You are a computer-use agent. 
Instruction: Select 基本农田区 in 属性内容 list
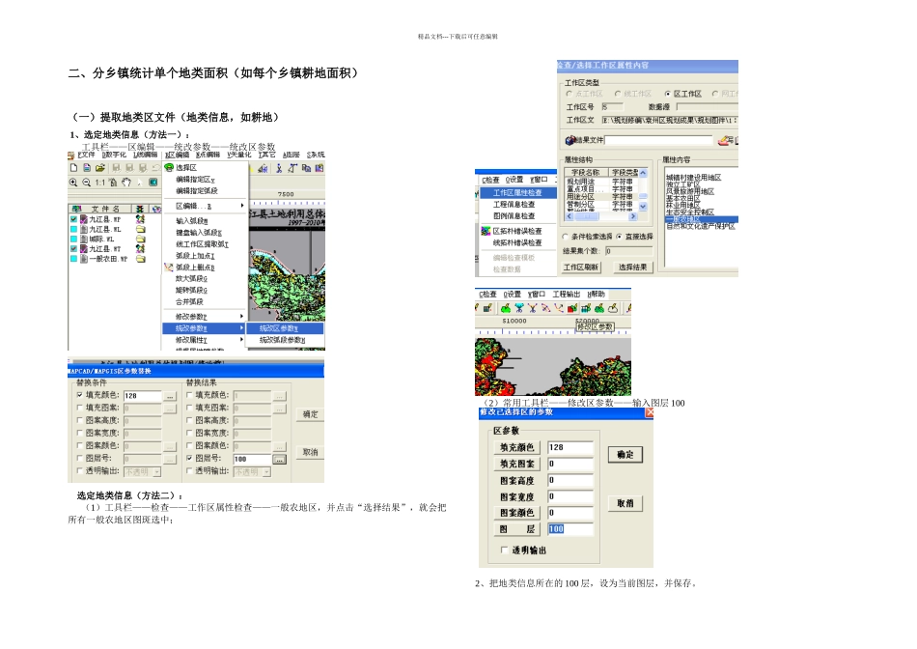(682, 198)
